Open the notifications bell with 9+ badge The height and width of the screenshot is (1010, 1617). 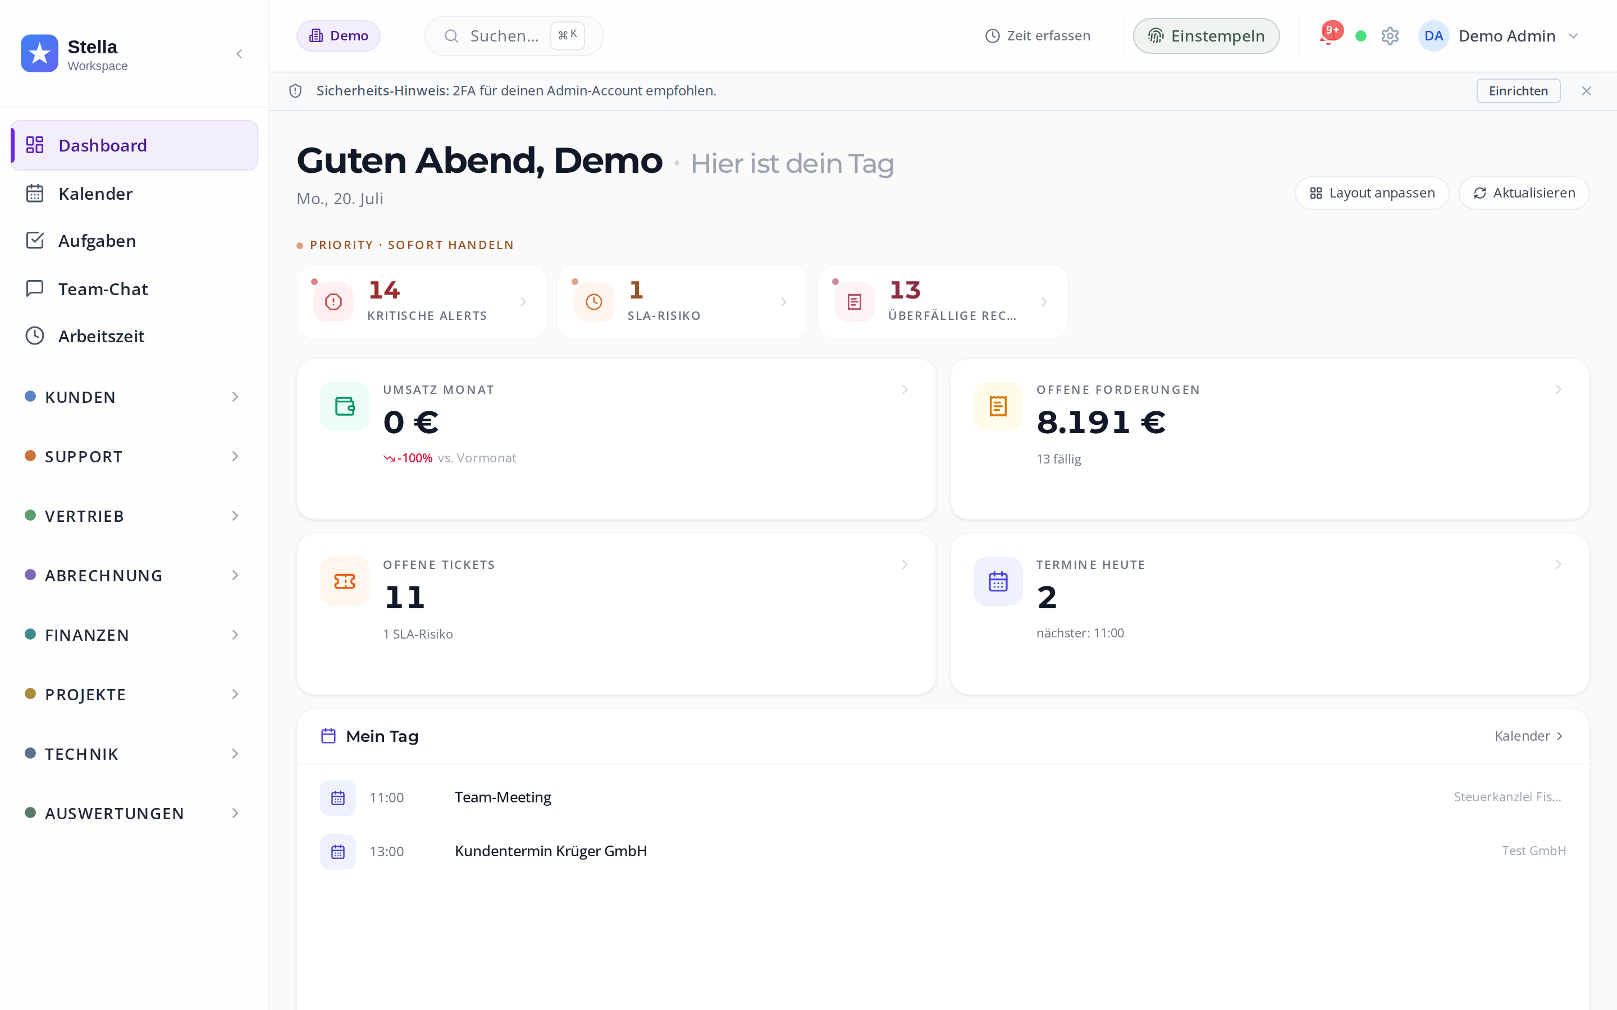tap(1329, 34)
